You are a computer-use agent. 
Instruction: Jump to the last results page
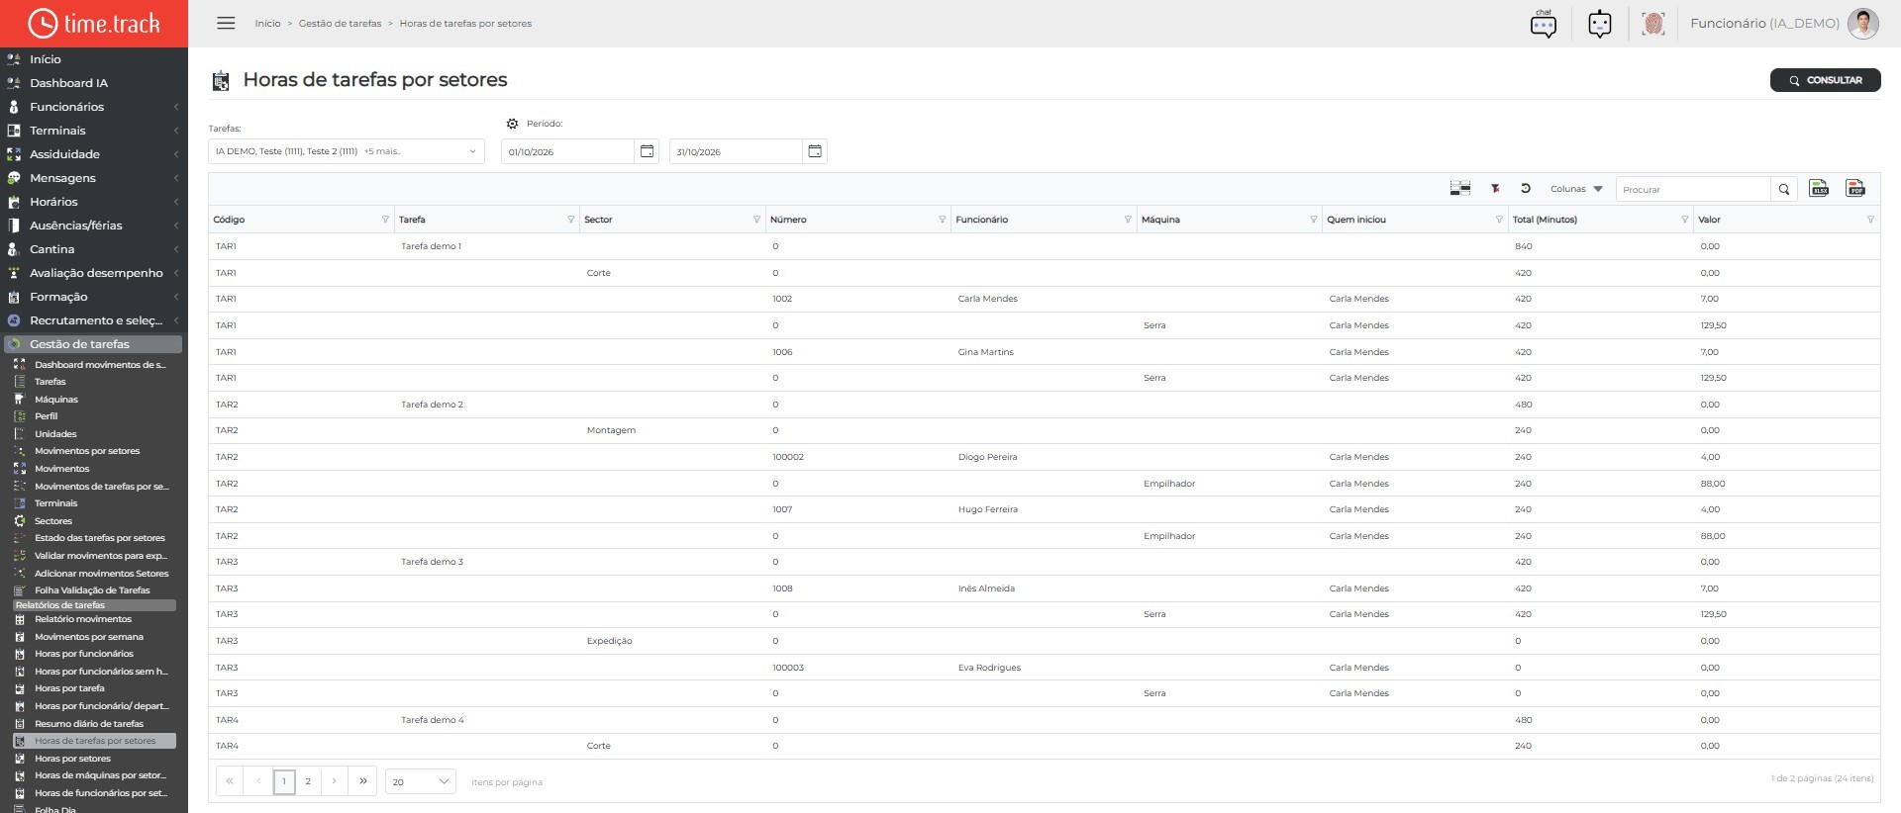[x=363, y=781]
